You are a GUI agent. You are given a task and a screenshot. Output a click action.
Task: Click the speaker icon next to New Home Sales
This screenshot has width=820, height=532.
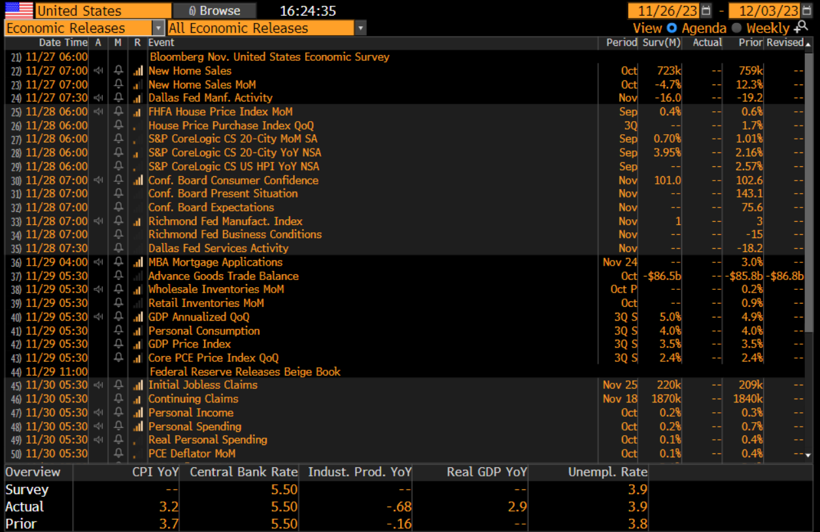click(x=98, y=71)
